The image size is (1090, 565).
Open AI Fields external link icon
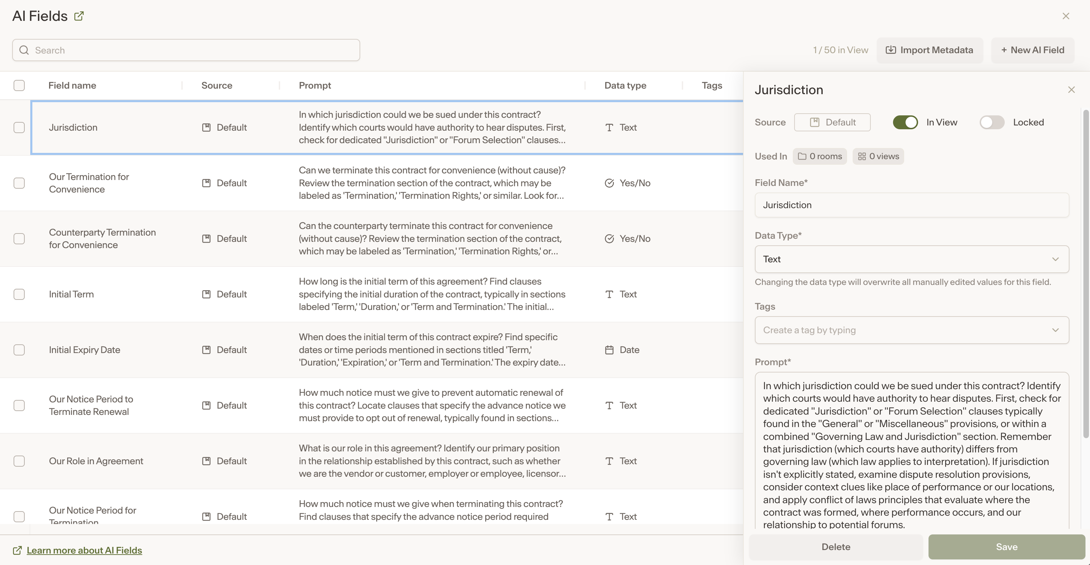tap(79, 16)
